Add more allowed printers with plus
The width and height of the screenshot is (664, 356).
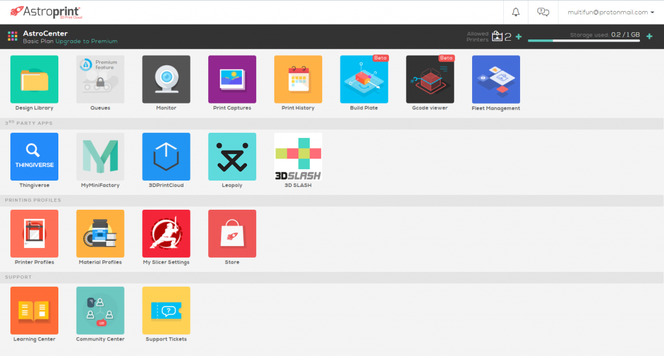click(x=518, y=37)
